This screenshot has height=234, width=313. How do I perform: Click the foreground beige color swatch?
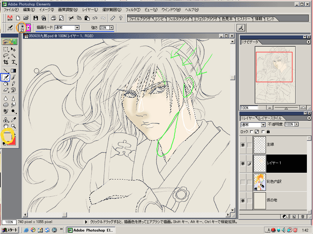point(7,136)
